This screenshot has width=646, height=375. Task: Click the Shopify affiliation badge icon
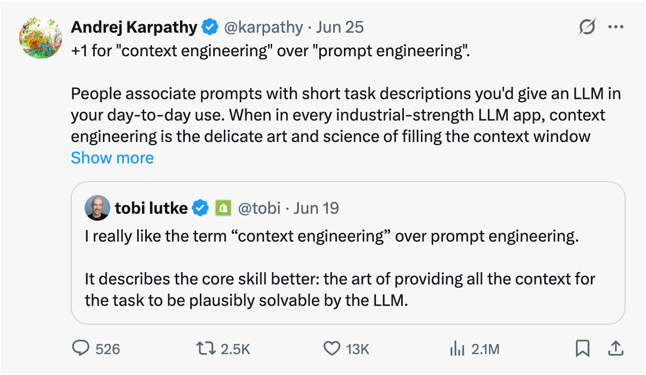(223, 208)
